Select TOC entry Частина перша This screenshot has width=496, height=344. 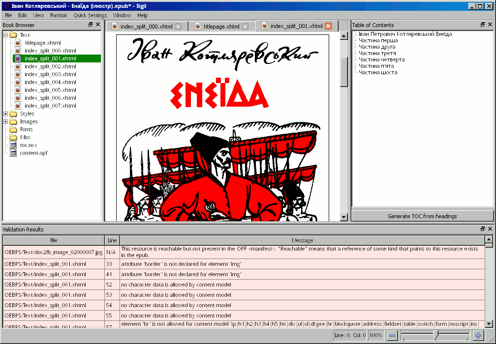coord(378,40)
